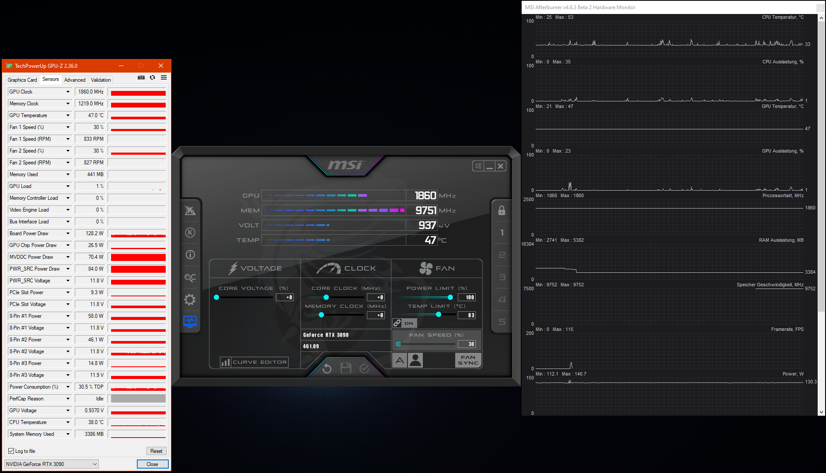Adjust the Memory Clock slider handle

321,315
